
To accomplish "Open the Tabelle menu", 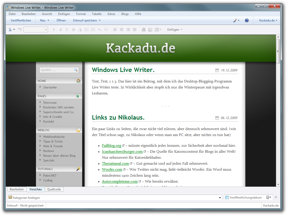I will click(x=97, y=14).
